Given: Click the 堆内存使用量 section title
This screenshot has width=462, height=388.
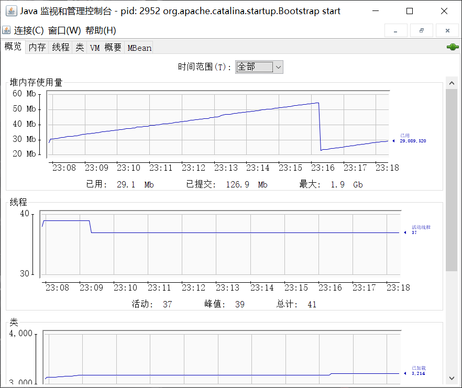Looking at the screenshot, I should coord(36,83).
